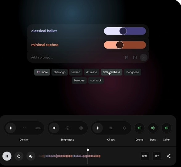
Task: Open the share icon
Action: [x=169, y=156]
